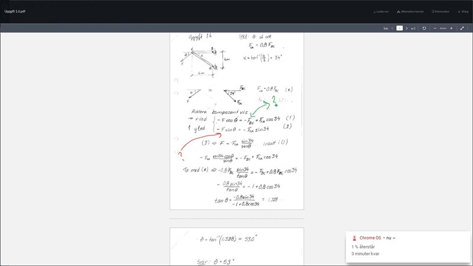Collapse the Chrome OS notification chevron
Screen dimensions: 473x266
coord(394,238)
